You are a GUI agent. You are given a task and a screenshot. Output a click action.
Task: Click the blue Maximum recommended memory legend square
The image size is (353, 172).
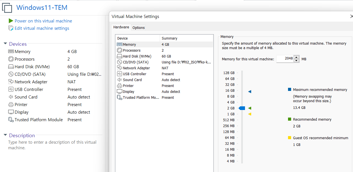(x=289, y=90)
